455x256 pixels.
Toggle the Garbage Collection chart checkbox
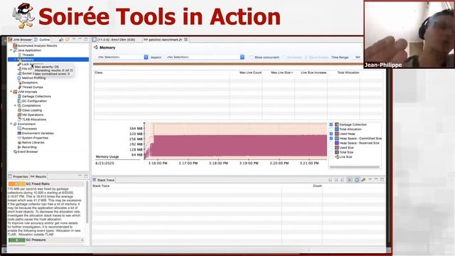coord(331,124)
